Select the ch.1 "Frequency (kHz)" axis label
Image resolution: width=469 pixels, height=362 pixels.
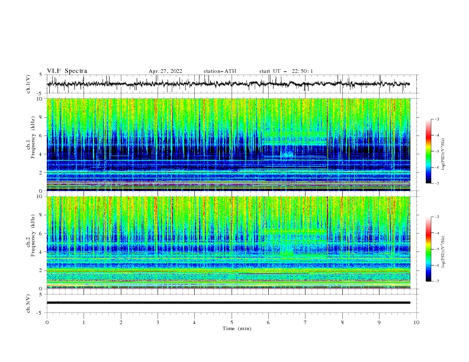click(33, 136)
